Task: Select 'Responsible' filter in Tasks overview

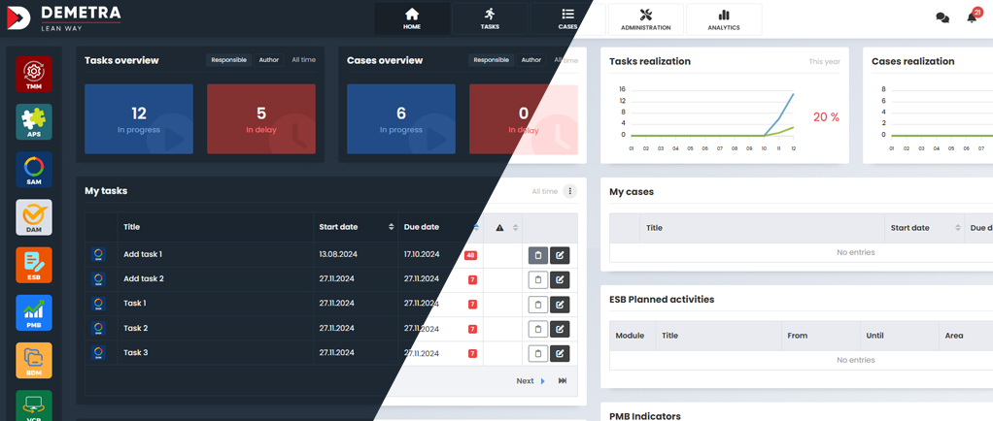Action: (x=229, y=60)
